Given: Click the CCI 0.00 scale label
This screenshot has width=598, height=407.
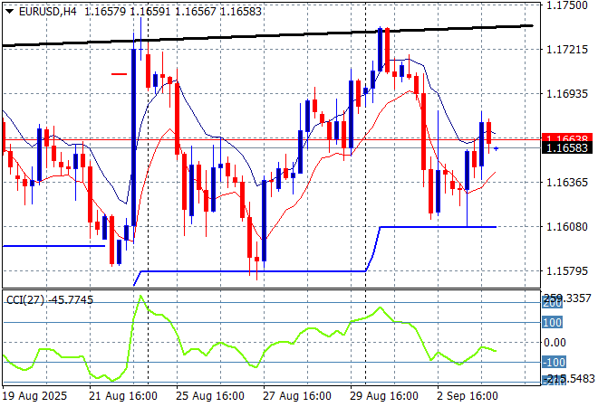Looking at the screenshot, I should coord(555,343).
